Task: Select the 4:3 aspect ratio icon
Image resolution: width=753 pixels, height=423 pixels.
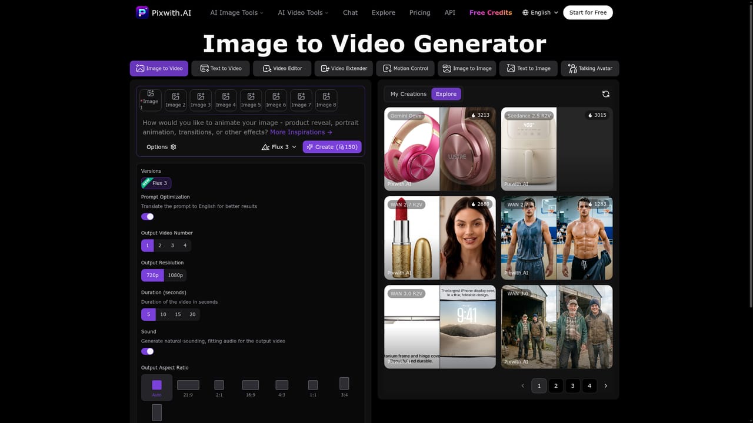Action: click(282, 385)
